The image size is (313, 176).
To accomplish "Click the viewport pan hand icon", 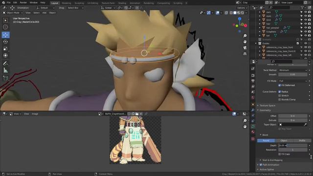I will (245, 42).
